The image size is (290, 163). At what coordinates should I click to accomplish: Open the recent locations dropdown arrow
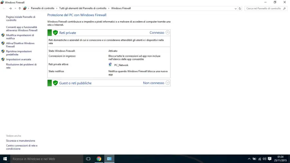point(15,8)
